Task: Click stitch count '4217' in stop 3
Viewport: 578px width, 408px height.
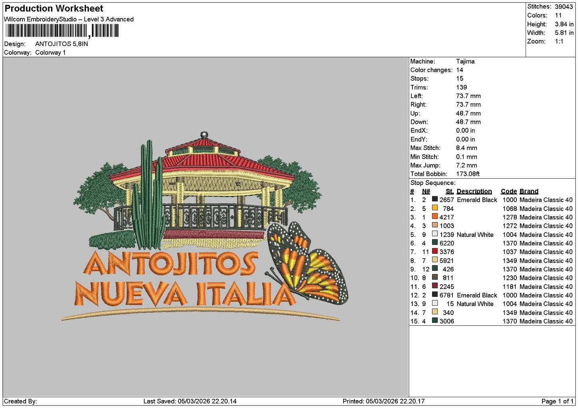Action: [x=447, y=217]
